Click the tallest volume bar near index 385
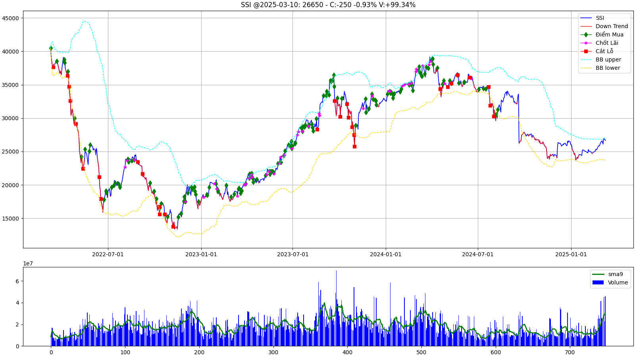Viewport: 635px width, 357px height. (336, 308)
